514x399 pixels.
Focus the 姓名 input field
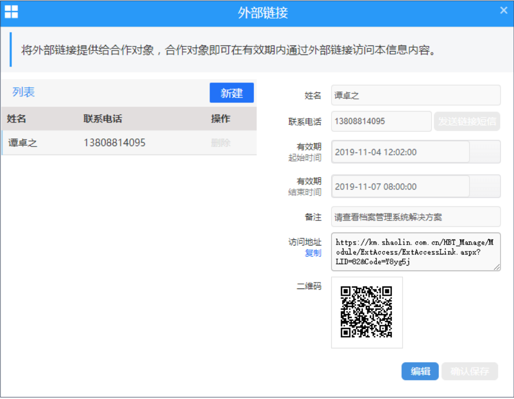tap(415, 95)
